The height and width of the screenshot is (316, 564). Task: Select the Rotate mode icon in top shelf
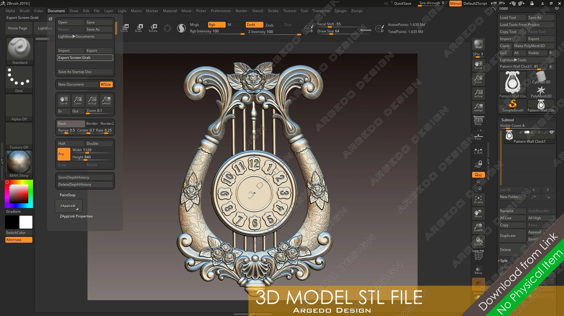pos(153,28)
